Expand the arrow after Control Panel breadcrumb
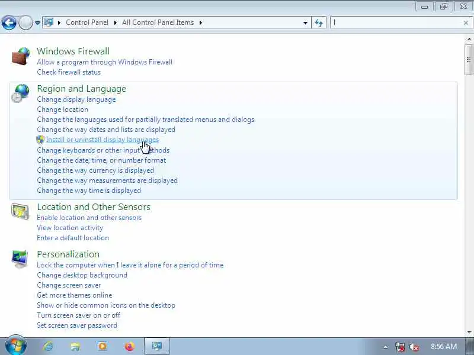Viewport: 474px width, 355px height. point(116,22)
